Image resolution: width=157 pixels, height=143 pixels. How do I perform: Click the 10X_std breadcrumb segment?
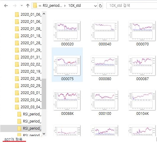click(75, 6)
